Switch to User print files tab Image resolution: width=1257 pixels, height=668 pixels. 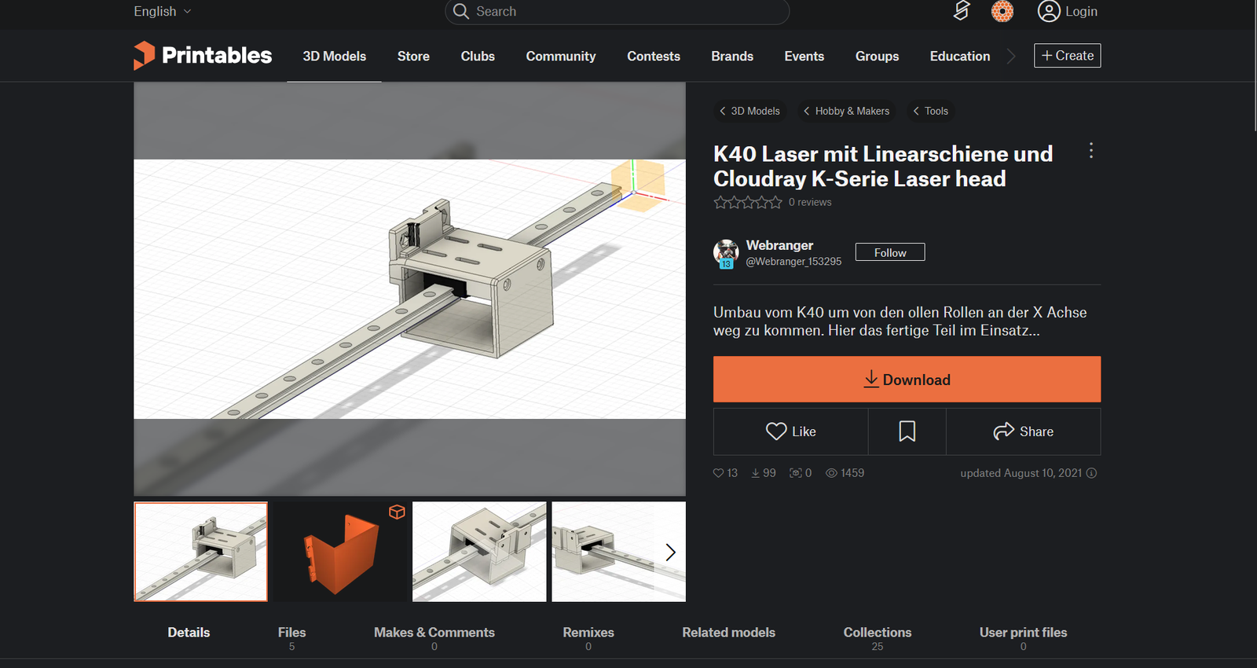click(1023, 638)
